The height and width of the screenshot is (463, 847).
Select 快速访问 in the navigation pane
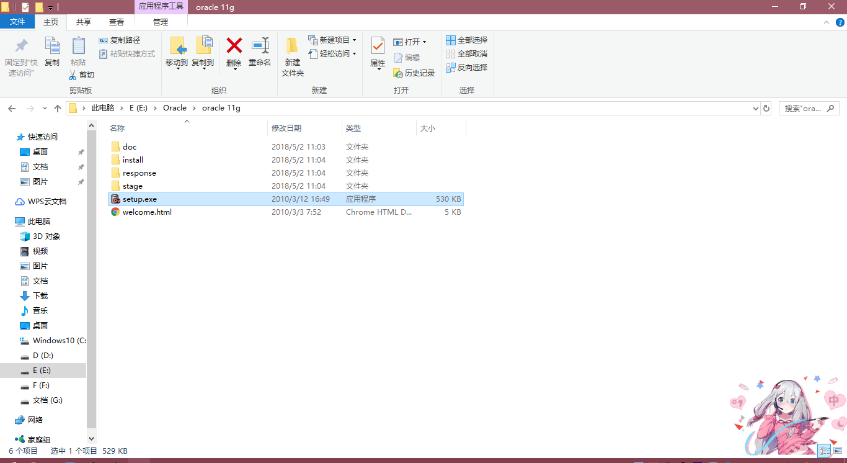(36, 137)
